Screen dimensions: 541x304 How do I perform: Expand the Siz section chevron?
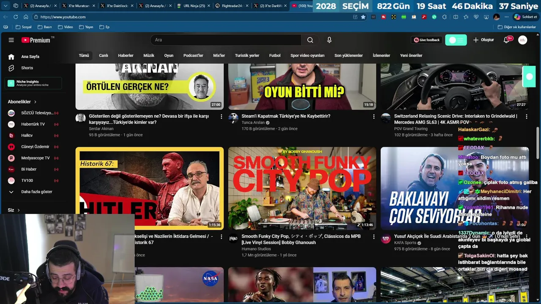pyautogui.click(x=18, y=210)
